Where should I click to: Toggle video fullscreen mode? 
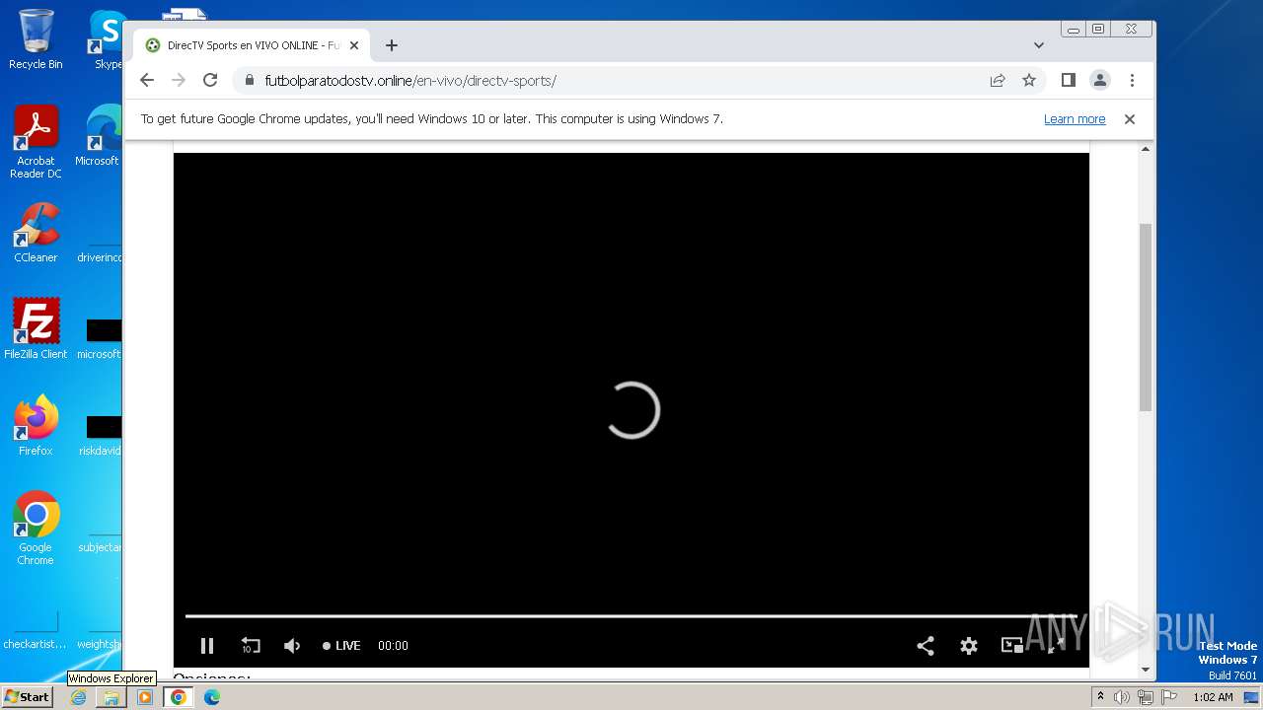pos(1056,646)
